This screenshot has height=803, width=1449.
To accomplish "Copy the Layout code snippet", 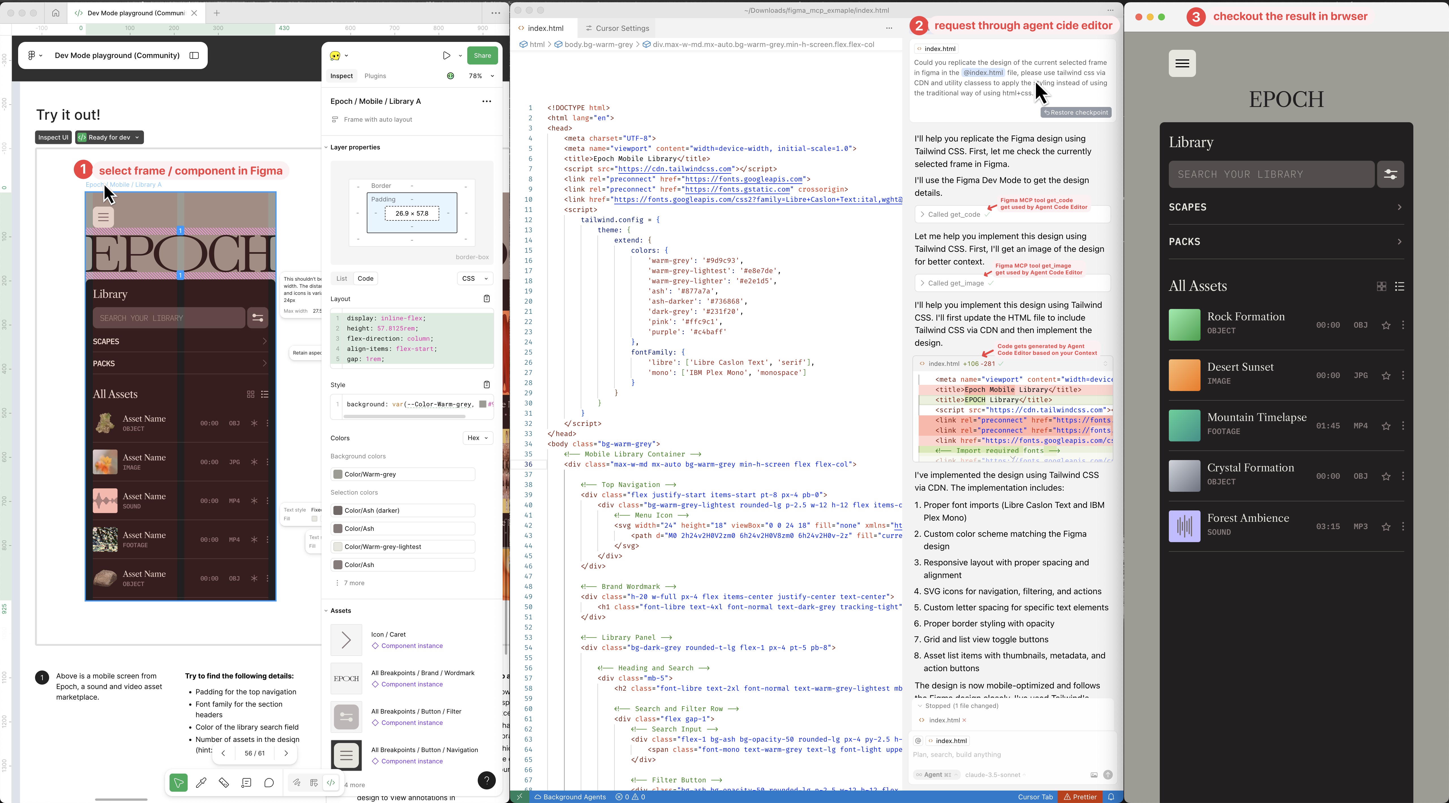I will pos(487,299).
